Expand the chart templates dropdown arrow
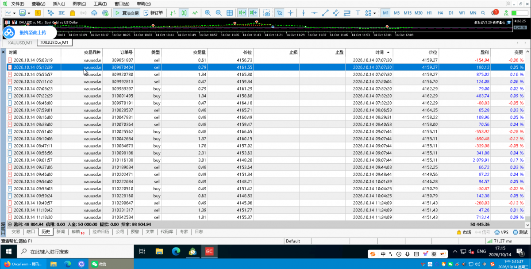The width and height of the screenshot is (531, 269). click(x=28, y=13)
